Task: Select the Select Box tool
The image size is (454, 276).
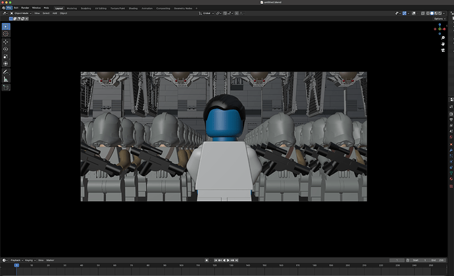Action: pyautogui.click(x=6, y=27)
